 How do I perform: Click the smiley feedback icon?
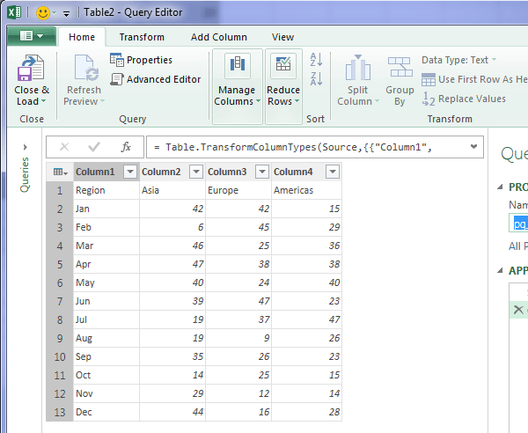[43, 13]
